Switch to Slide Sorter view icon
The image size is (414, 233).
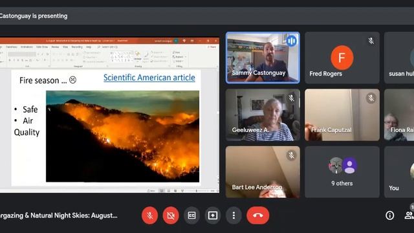click(x=168, y=190)
